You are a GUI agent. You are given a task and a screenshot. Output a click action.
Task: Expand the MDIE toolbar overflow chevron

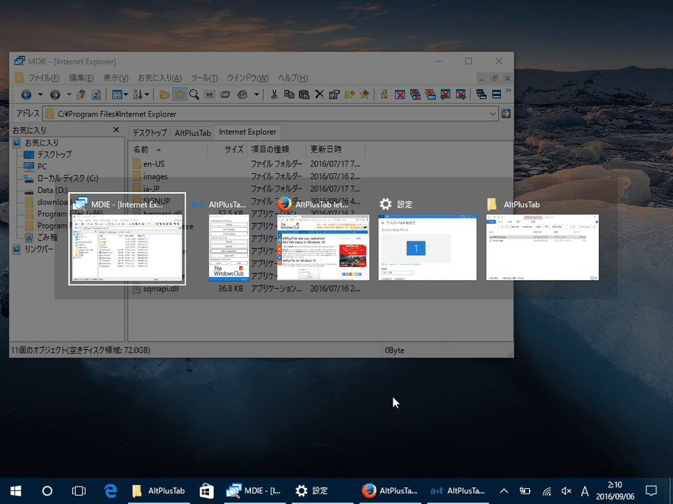509,90
